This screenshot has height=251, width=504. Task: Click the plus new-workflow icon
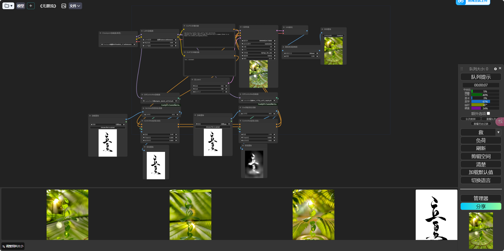tap(31, 6)
